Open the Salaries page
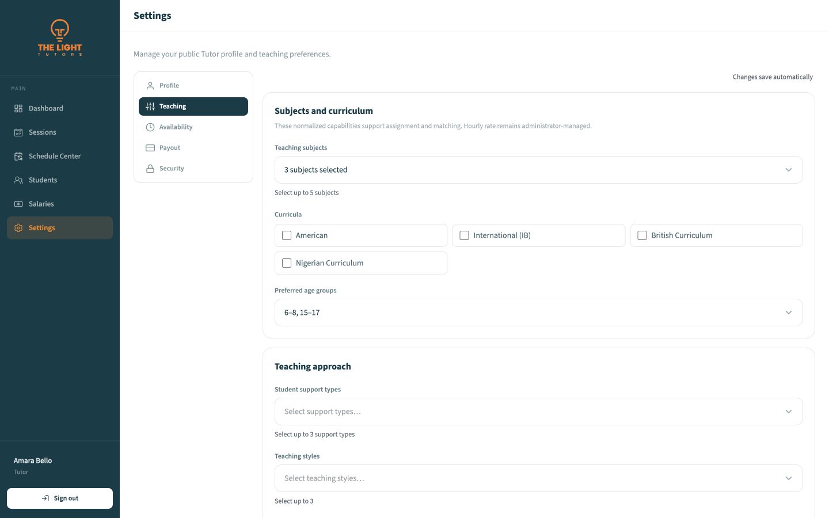This screenshot has width=829, height=518. (x=60, y=204)
